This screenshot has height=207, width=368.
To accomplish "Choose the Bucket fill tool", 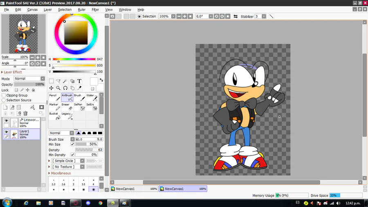I will click(55, 116).
